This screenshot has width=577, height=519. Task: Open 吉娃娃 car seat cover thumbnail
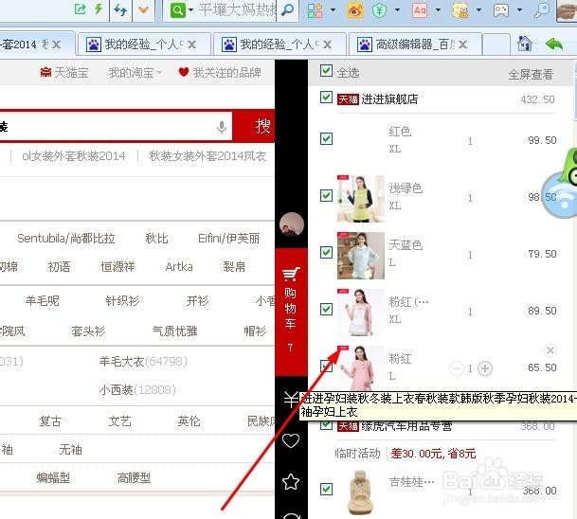(361, 492)
